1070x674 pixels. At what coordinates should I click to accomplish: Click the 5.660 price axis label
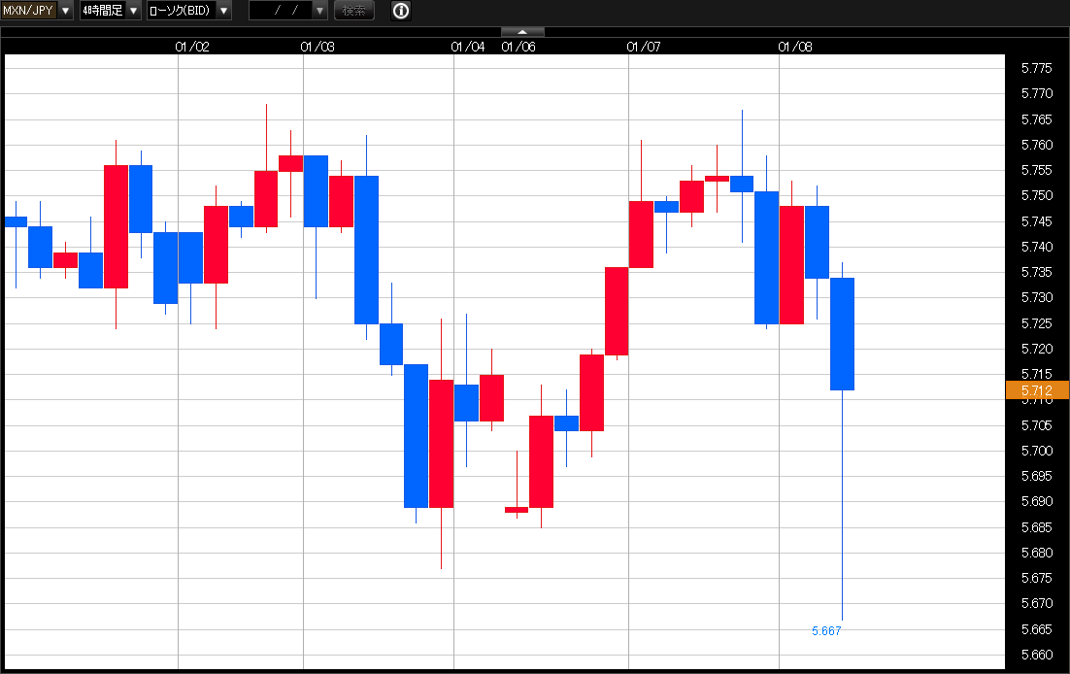(x=1037, y=655)
